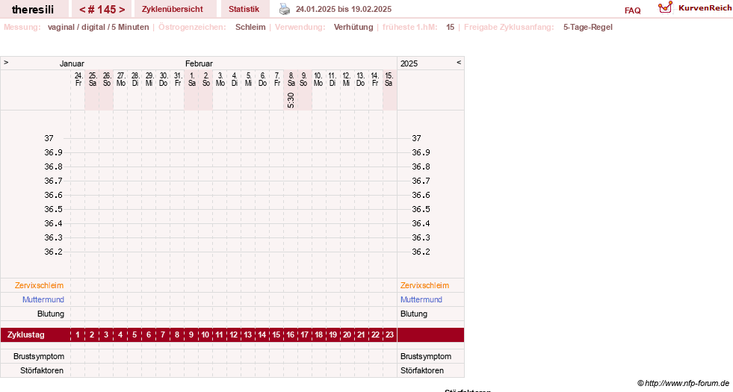
Task: Click the 5:30 measurement time
Action: click(291, 100)
